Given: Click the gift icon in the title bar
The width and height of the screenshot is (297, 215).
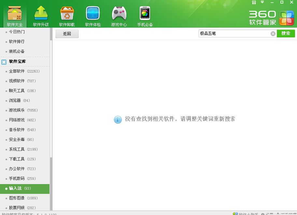Looking at the screenshot, I should pos(254,3).
